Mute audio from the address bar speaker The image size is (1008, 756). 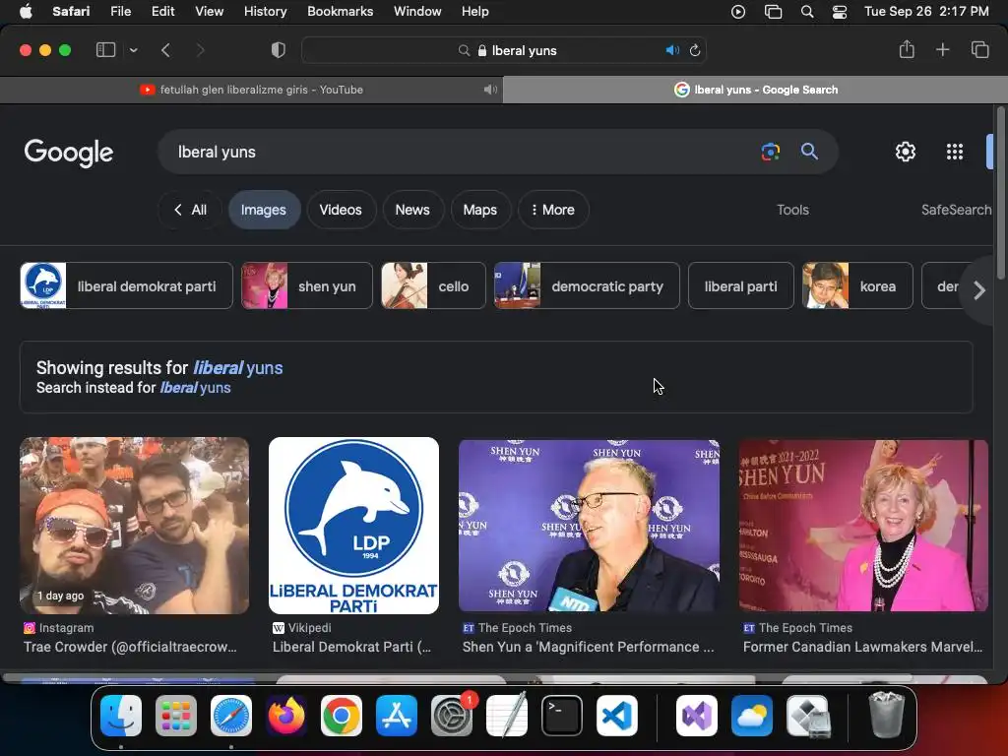click(x=671, y=50)
